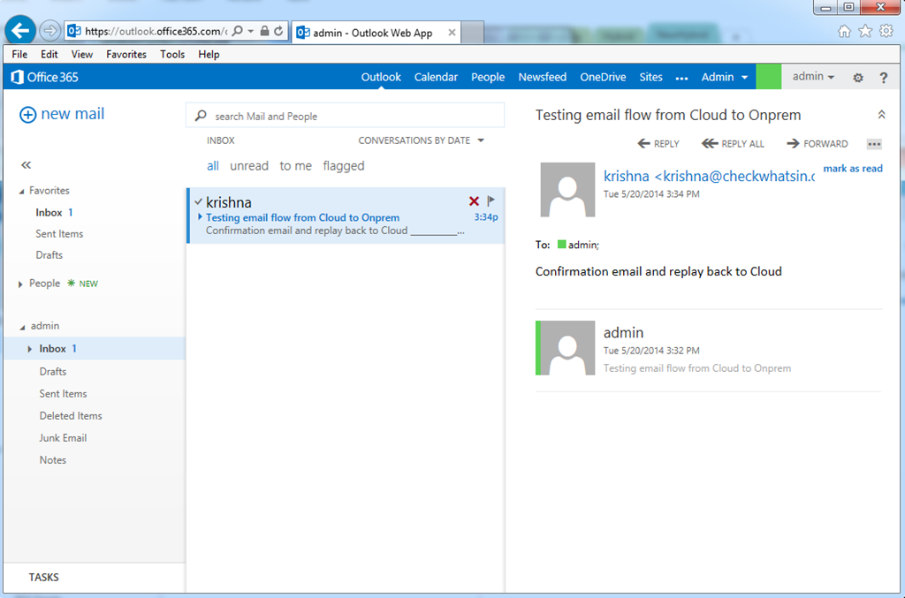The width and height of the screenshot is (905, 598).
Task: Open address bar dropdown arrow
Action: click(x=251, y=31)
